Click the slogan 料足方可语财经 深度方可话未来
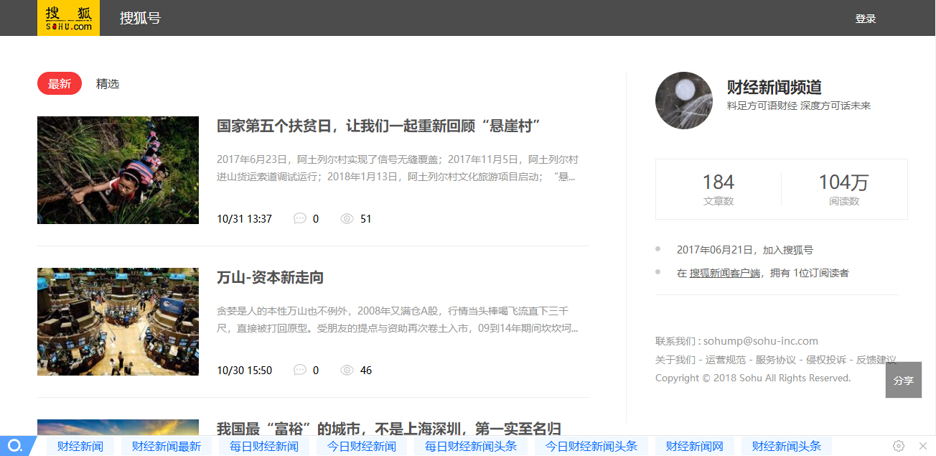The height and width of the screenshot is (456, 936). pos(799,106)
